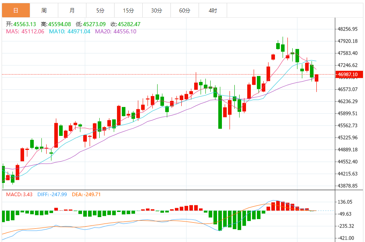This screenshot has width=365, height=242.
Task: Click the MA10 moving average label
Action: (70, 31)
